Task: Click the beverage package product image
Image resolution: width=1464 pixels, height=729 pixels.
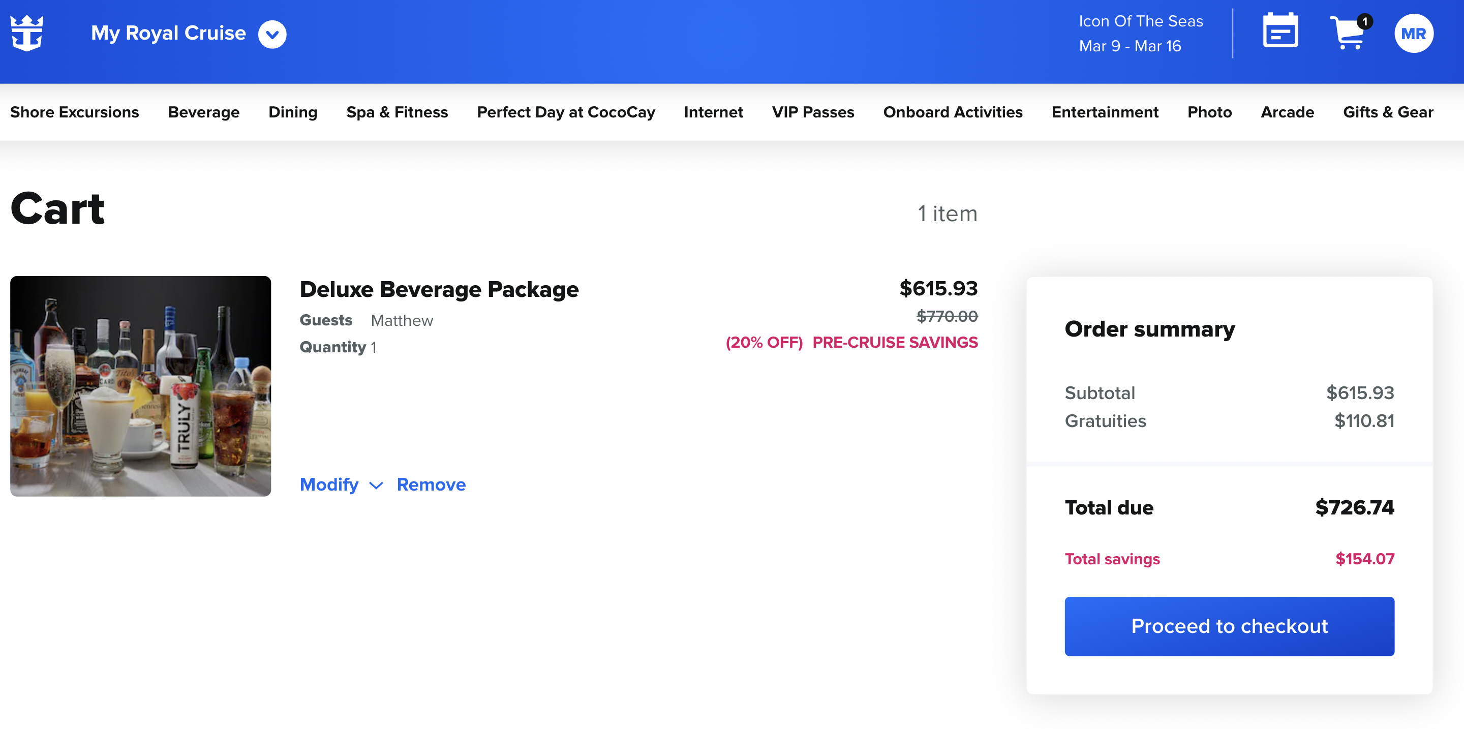Action: click(x=140, y=386)
